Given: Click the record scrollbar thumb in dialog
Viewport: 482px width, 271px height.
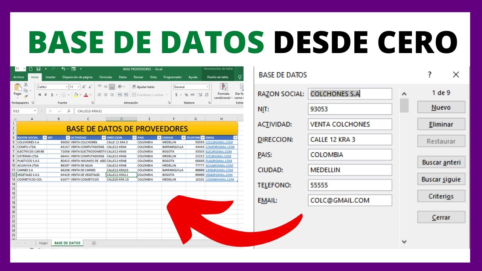Looking at the screenshot, I should click(x=404, y=105).
